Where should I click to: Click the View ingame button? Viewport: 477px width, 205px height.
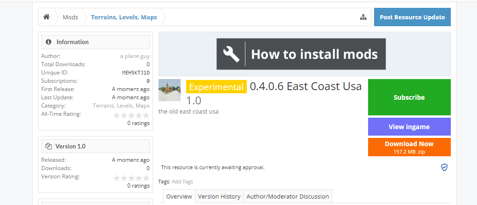[409, 127]
